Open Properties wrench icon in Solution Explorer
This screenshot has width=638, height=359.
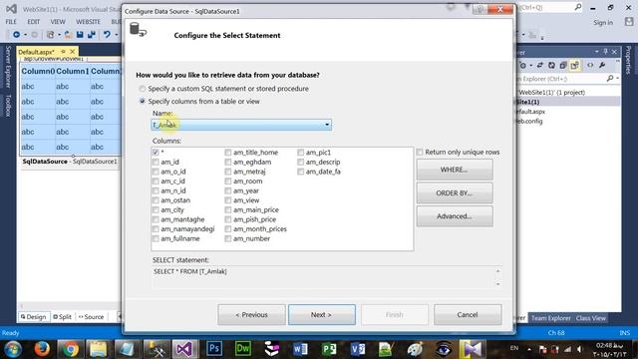tap(602, 65)
